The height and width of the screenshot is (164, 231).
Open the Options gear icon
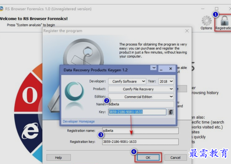point(206,21)
